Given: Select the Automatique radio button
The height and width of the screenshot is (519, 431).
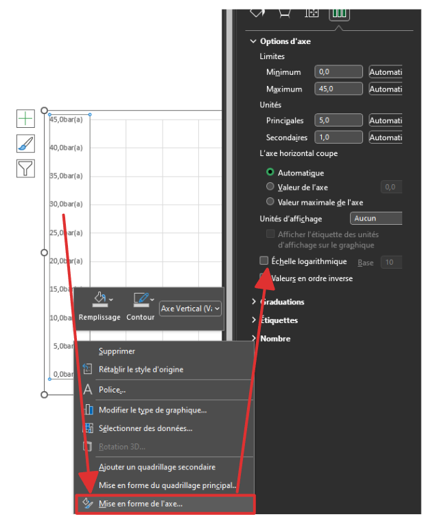Looking at the screenshot, I should click(x=270, y=172).
